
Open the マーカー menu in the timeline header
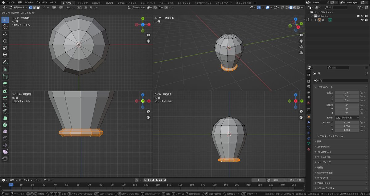(x=48, y=180)
